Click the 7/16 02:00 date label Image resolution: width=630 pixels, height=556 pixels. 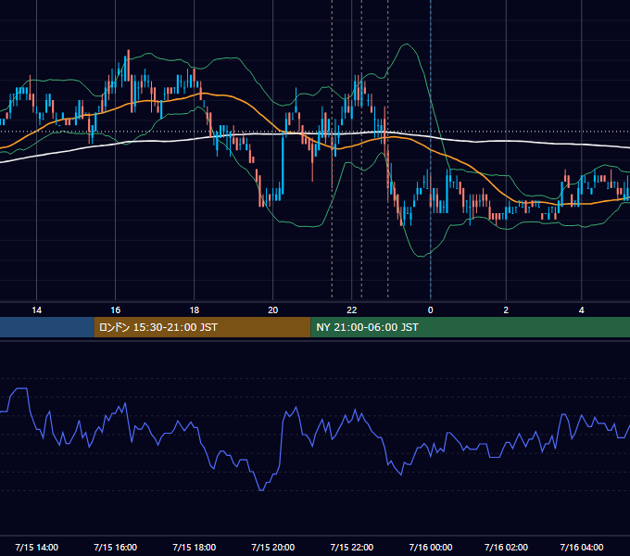pyautogui.click(x=506, y=547)
